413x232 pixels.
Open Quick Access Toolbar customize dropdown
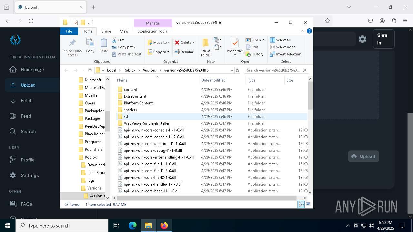(89, 23)
